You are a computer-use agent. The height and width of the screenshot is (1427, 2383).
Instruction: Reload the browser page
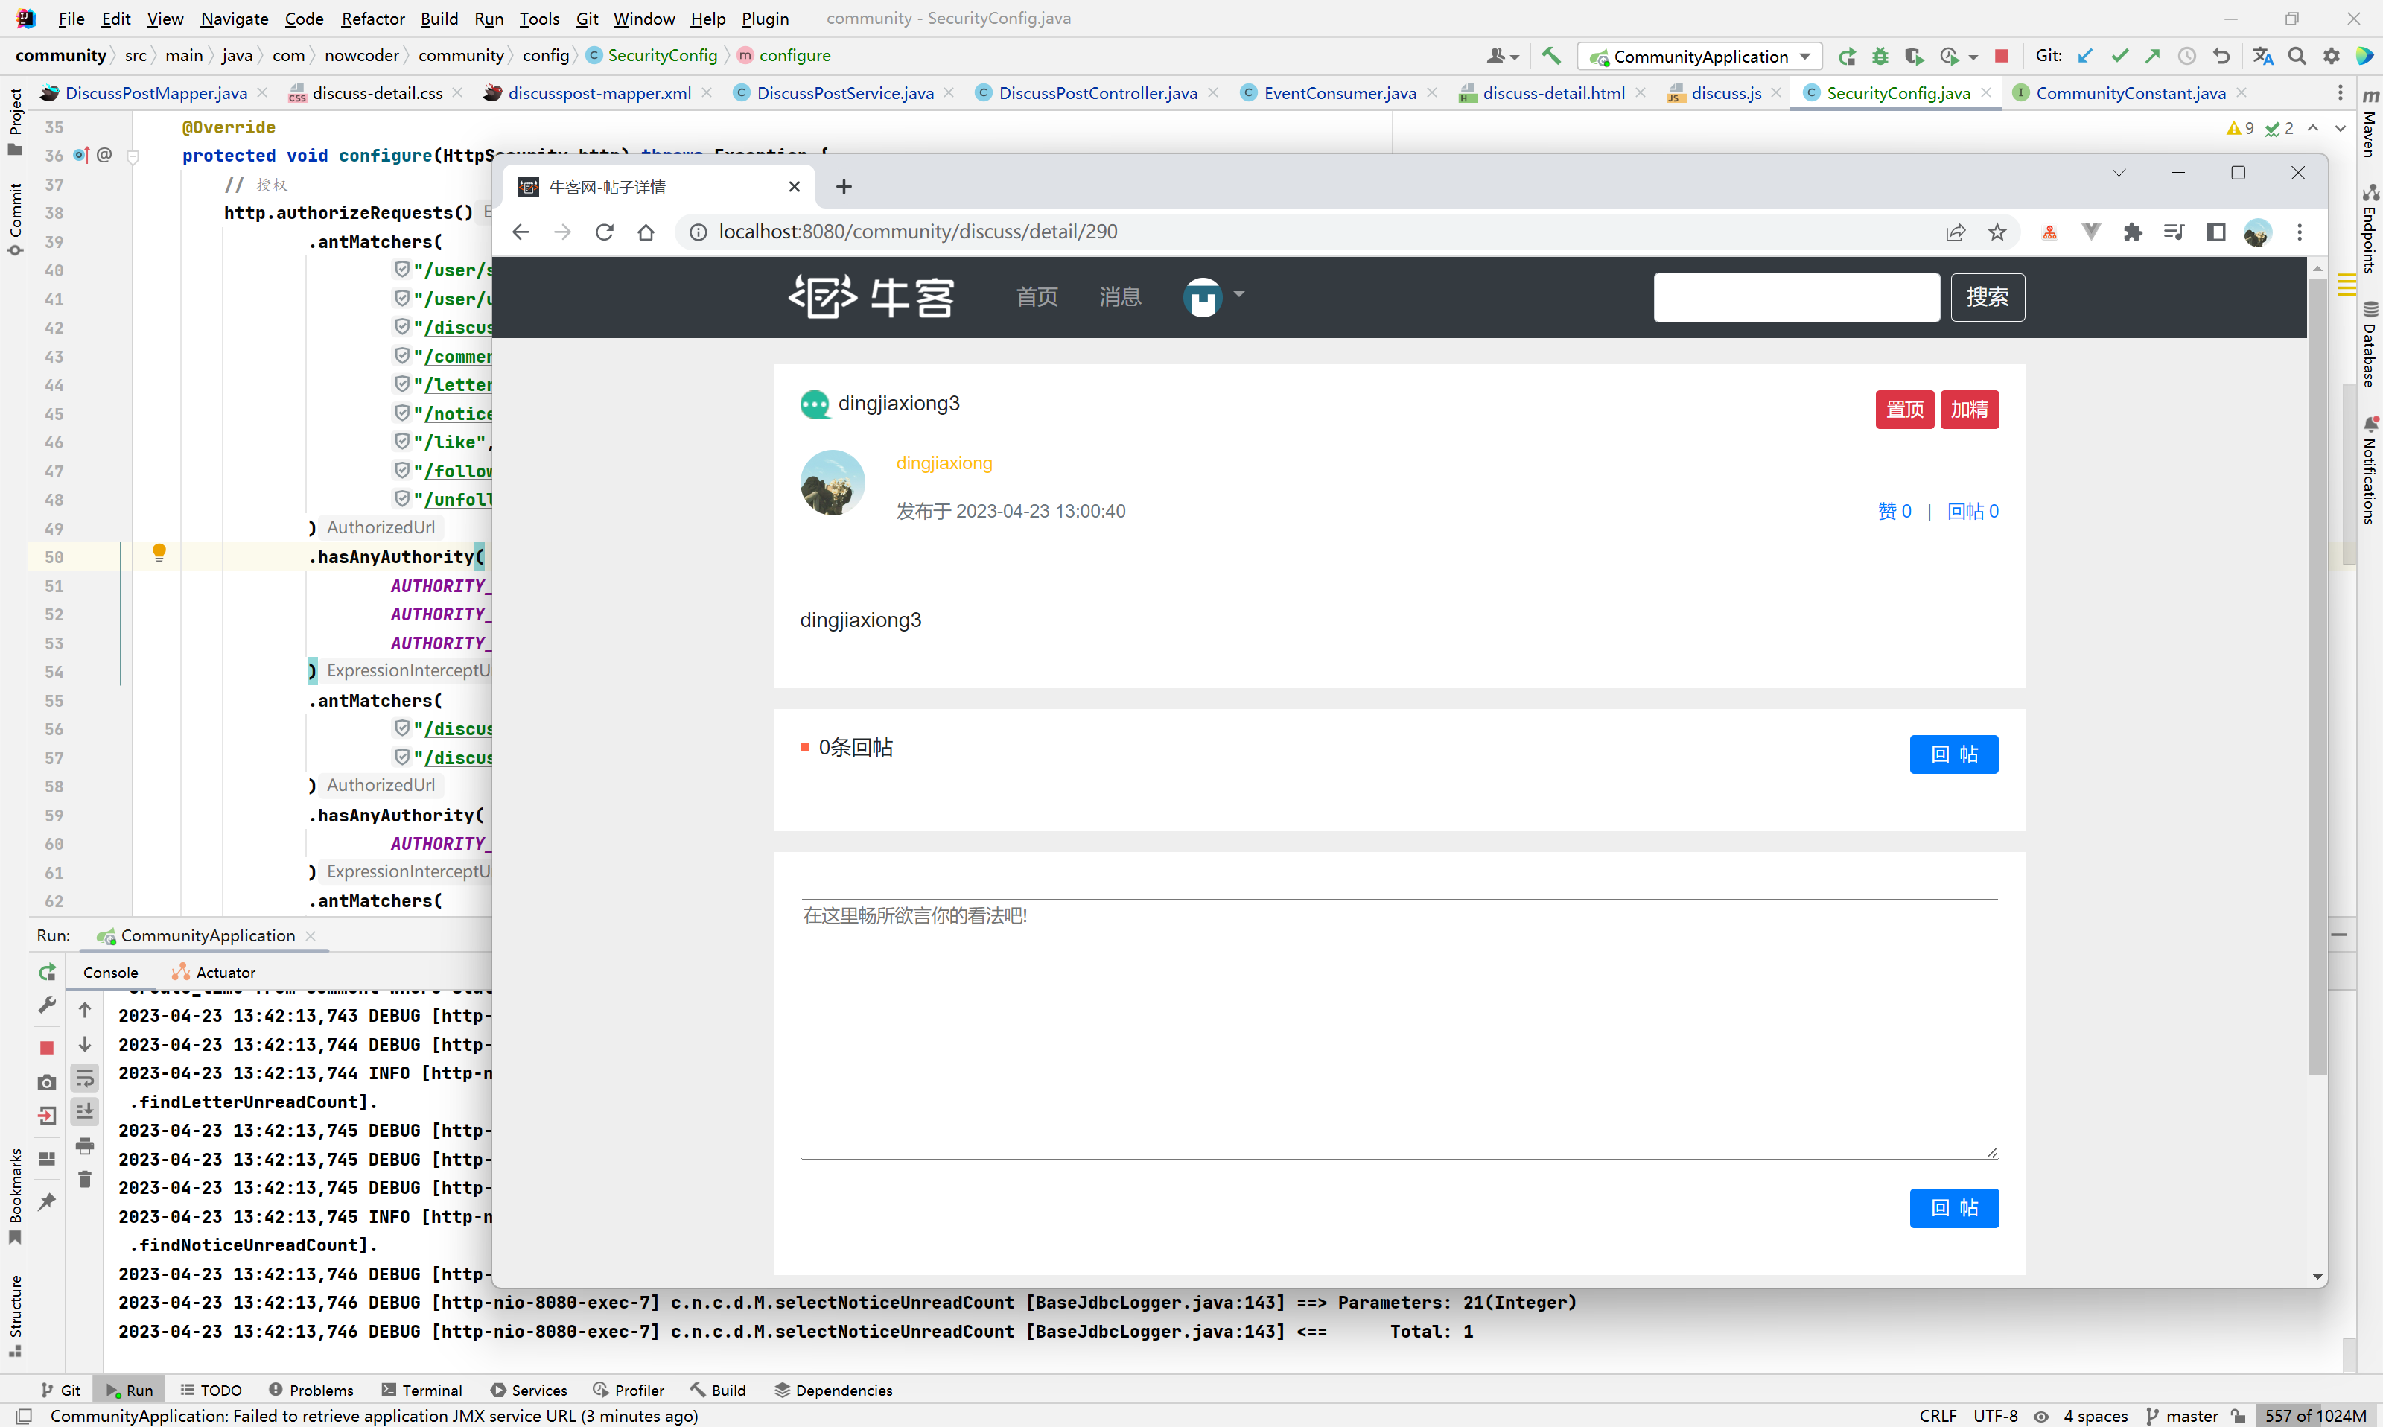[x=605, y=232]
